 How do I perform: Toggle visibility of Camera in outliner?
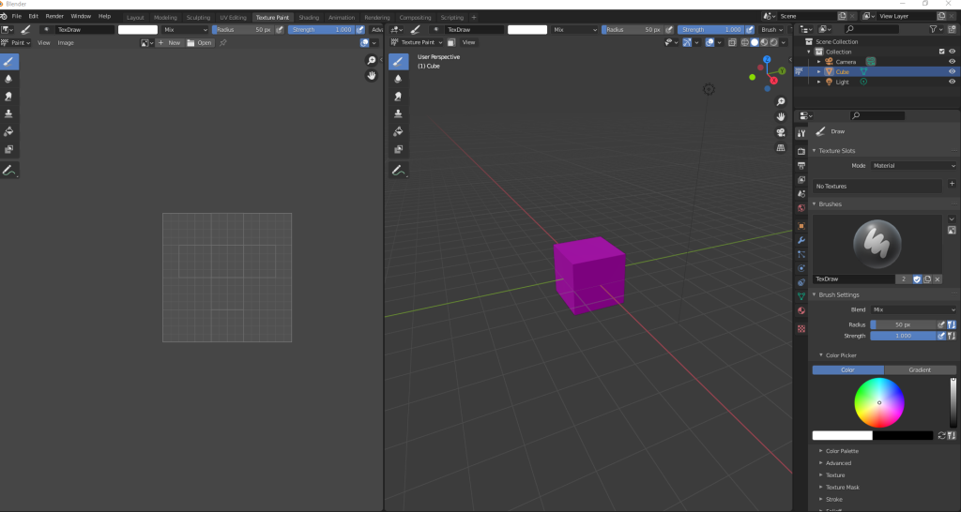coord(952,62)
